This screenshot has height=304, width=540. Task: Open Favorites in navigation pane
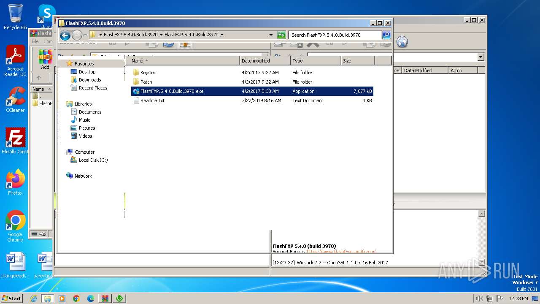[x=84, y=64]
